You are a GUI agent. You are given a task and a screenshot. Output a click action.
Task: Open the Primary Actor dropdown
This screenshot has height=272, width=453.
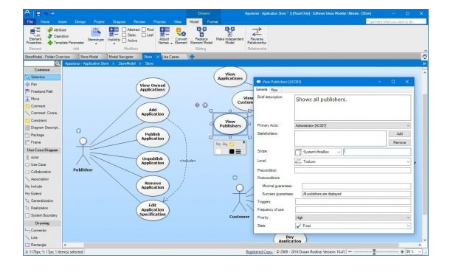pyautogui.click(x=353, y=125)
